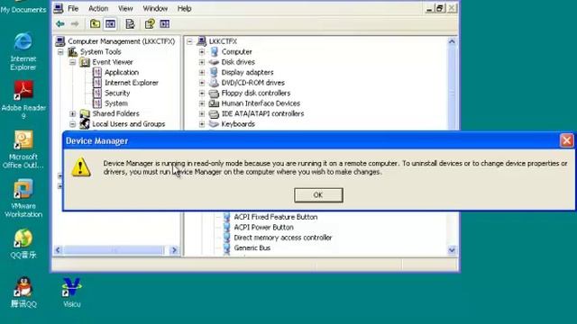The image size is (577, 324).
Task: Open the Action menu
Action: click(x=98, y=8)
